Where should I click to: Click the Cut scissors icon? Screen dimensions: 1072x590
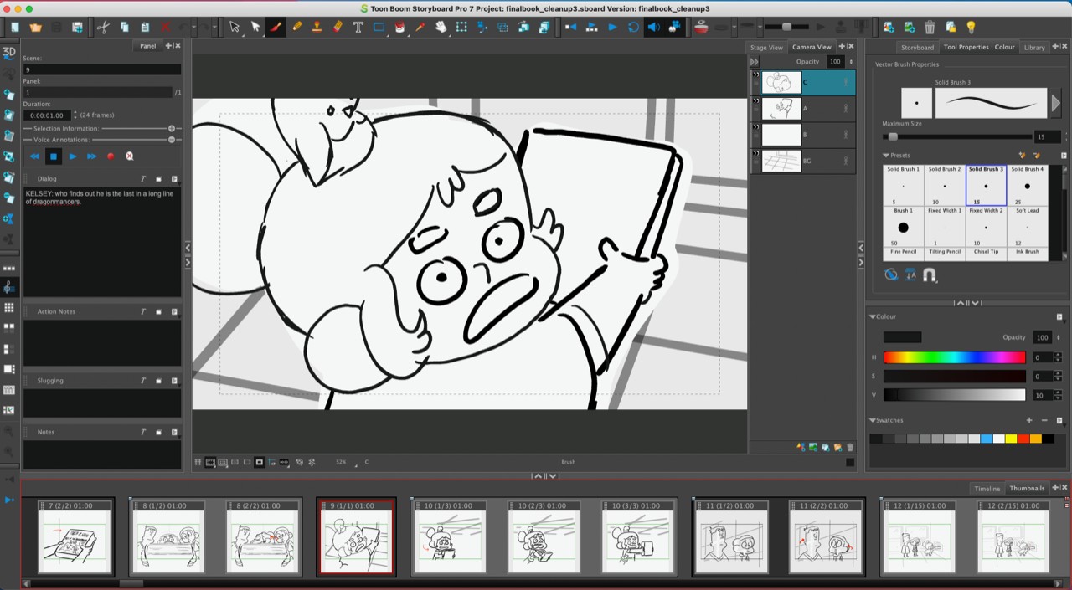pyautogui.click(x=103, y=27)
